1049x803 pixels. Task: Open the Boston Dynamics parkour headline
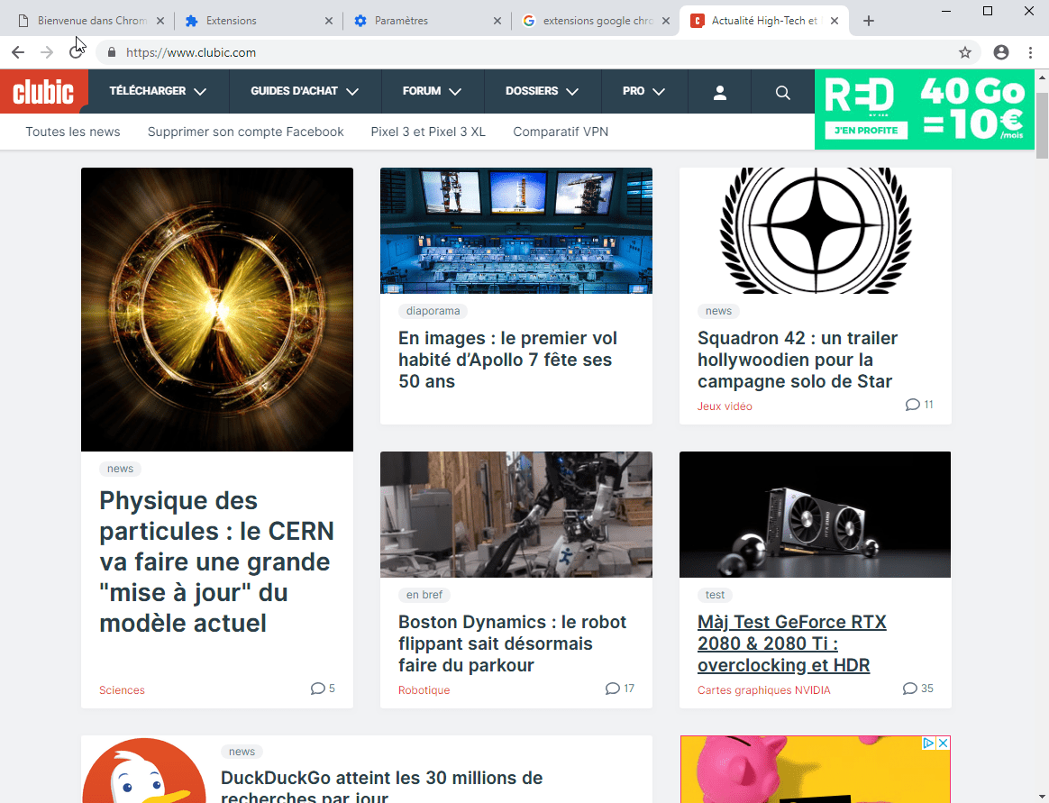513,643
